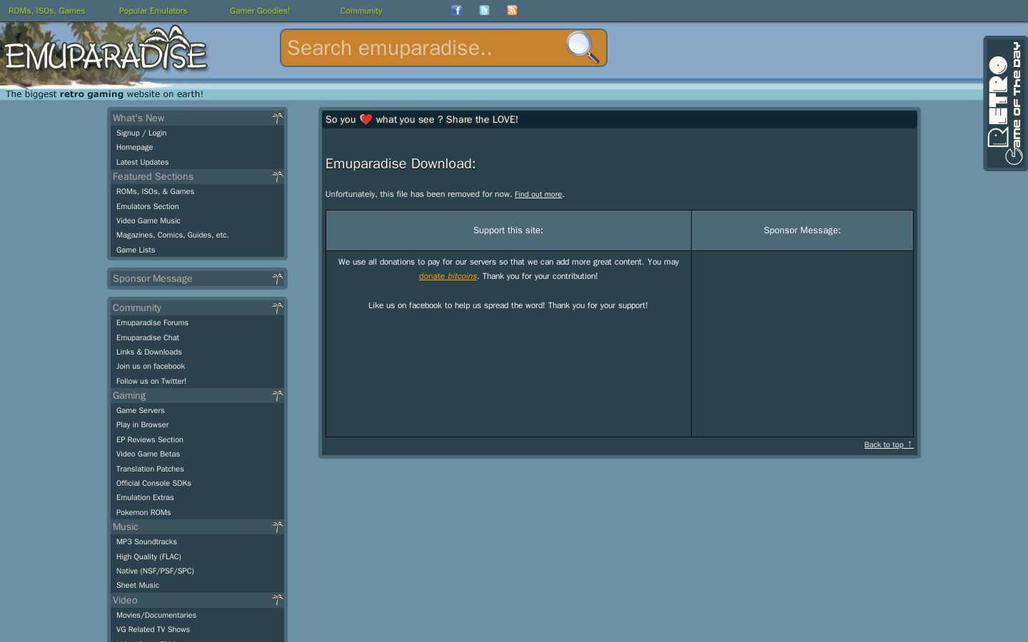This screenshot has height=642, width=1028.
Task: Click the Back to top link
Action: click(x=888, y=444)
